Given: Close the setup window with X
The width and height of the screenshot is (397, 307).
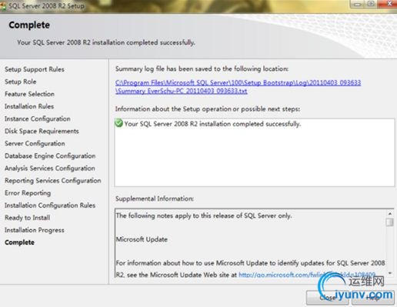Looking at the screenshot, I should (x=389, y=4).
